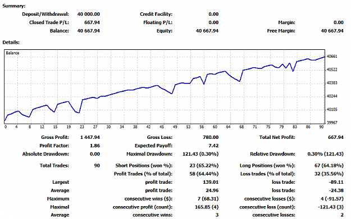Click the 39967 y-axis label
The height and width of the screenshot is (219, 351).
pyautogui.click(x=332, y=123)
